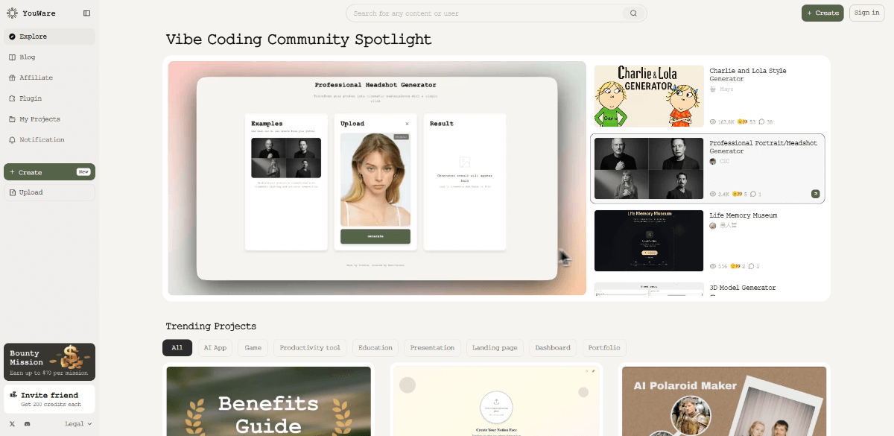Click the sidebar Create button with New badge
The width and height of the screenshot is (894, 436).
pyautogui.click(x=49, y=172)
